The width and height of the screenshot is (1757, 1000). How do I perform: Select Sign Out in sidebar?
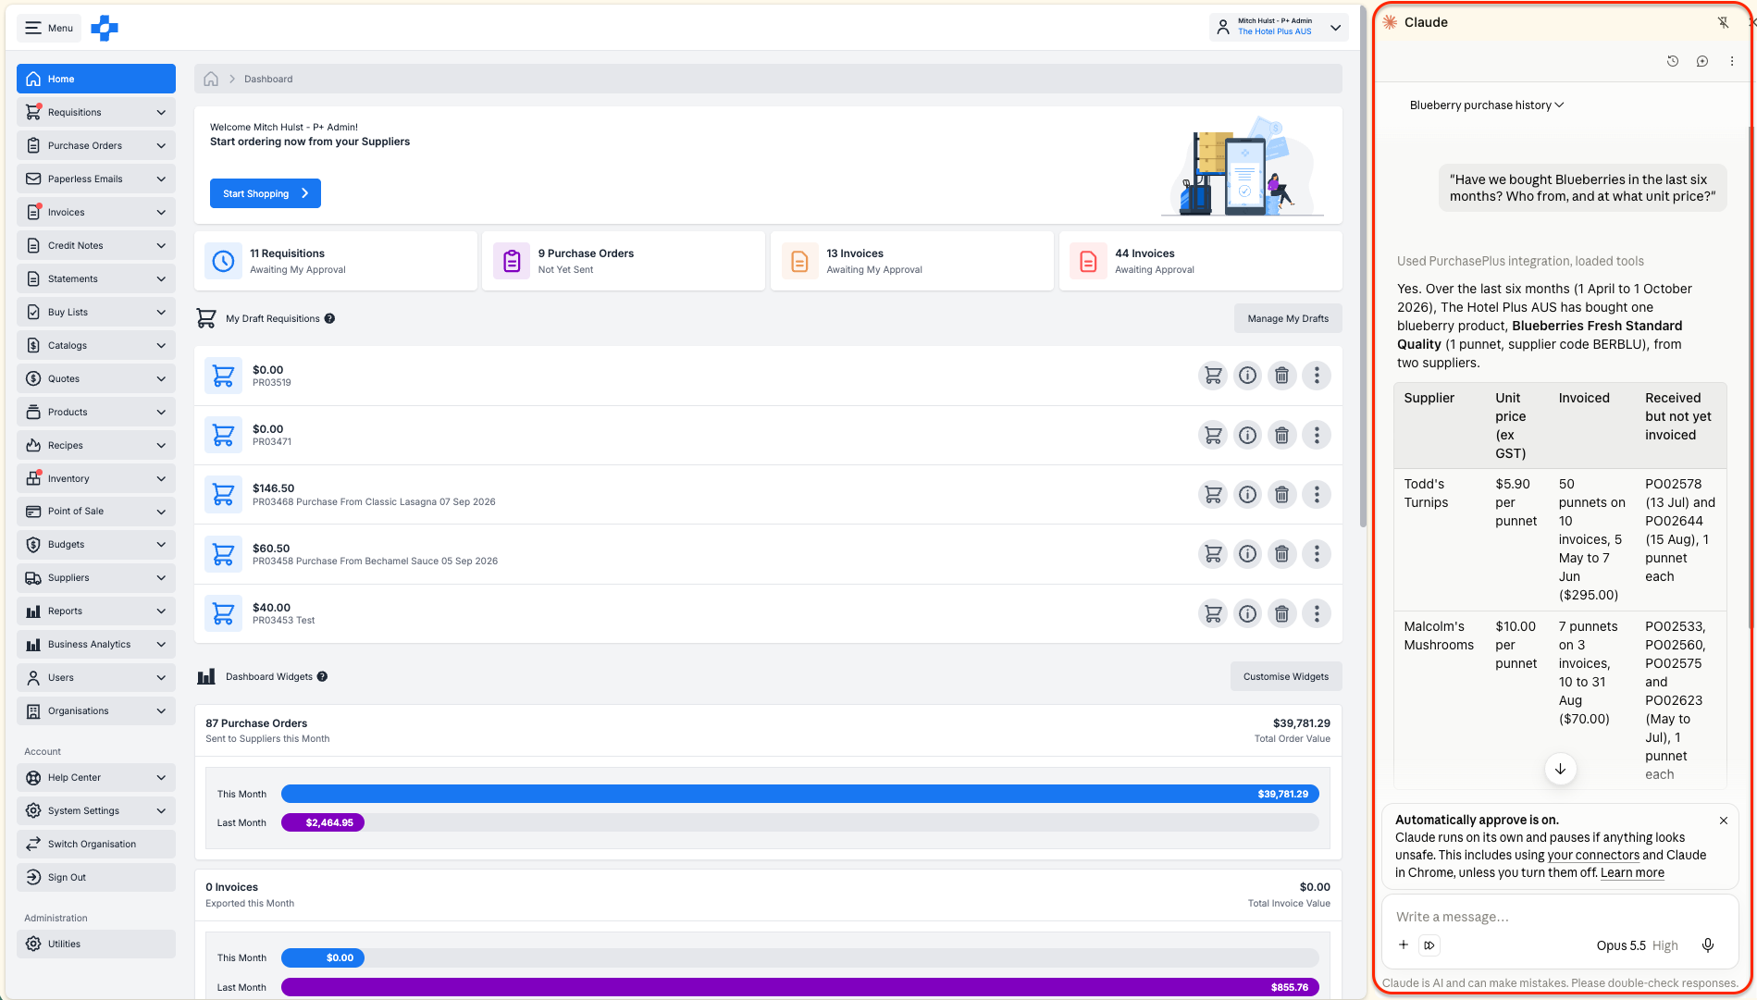96,877
